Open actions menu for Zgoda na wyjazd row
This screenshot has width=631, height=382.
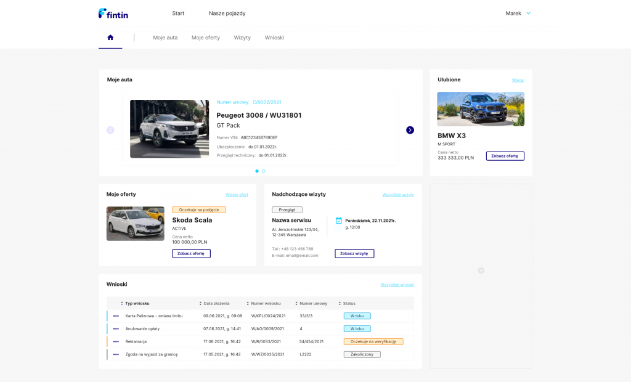click(116, 355)
